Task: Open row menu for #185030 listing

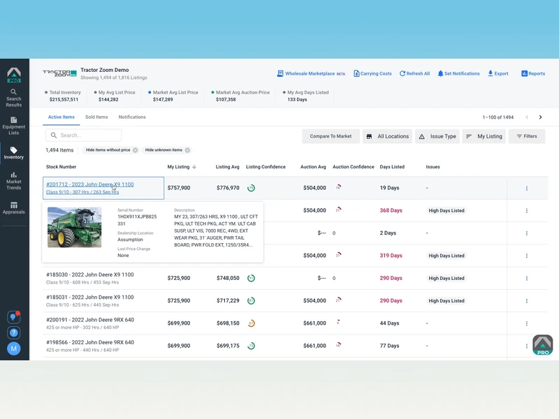Action: [527, 278]
